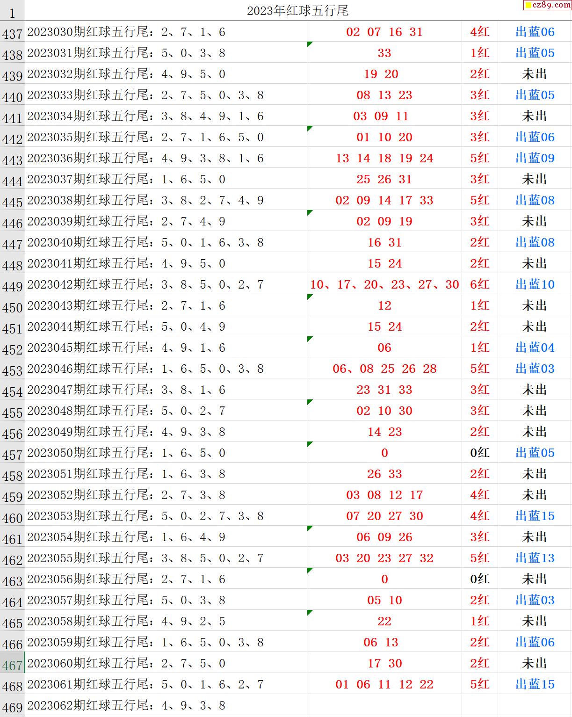
Task: Click cell '05 10' in row 464
Action: pos(384,600)
